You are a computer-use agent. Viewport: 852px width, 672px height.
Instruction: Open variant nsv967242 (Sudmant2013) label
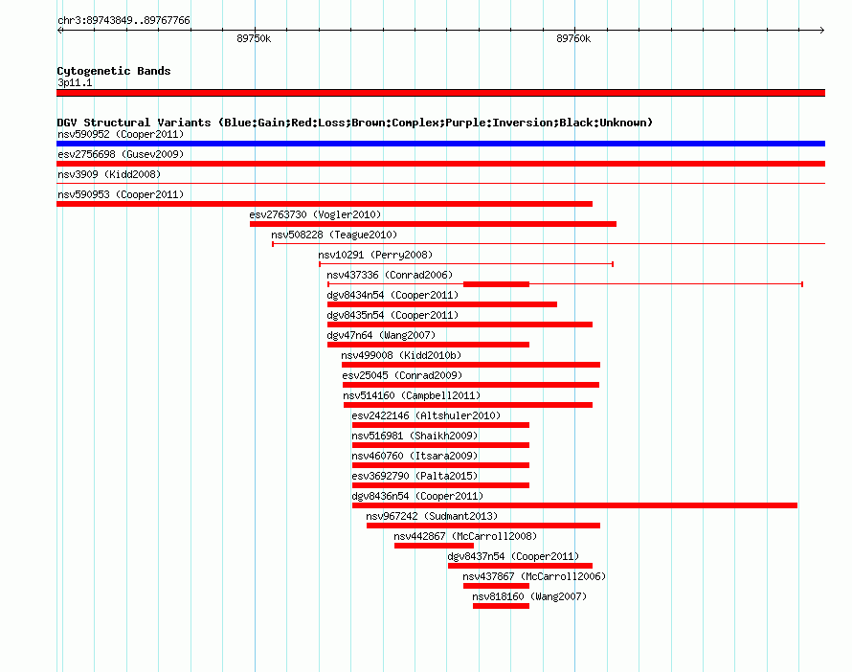coord(432,516)
